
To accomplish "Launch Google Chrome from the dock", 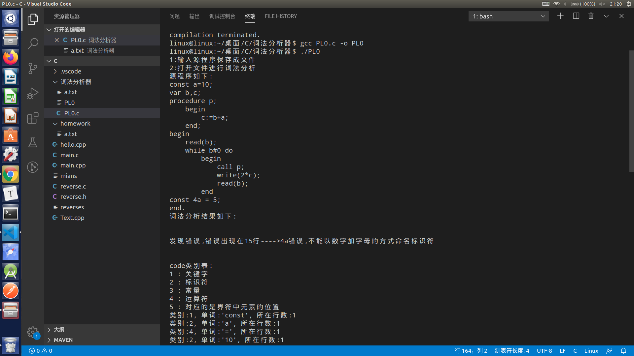I will point(11,174).
